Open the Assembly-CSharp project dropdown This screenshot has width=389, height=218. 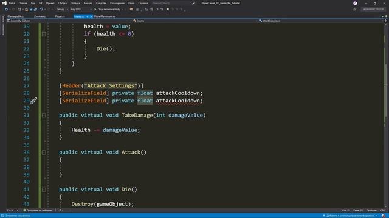tap(69, 21)
